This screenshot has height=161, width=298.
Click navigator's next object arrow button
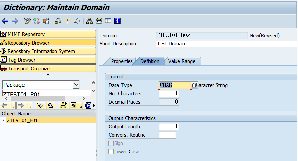(x=21, y=105)
